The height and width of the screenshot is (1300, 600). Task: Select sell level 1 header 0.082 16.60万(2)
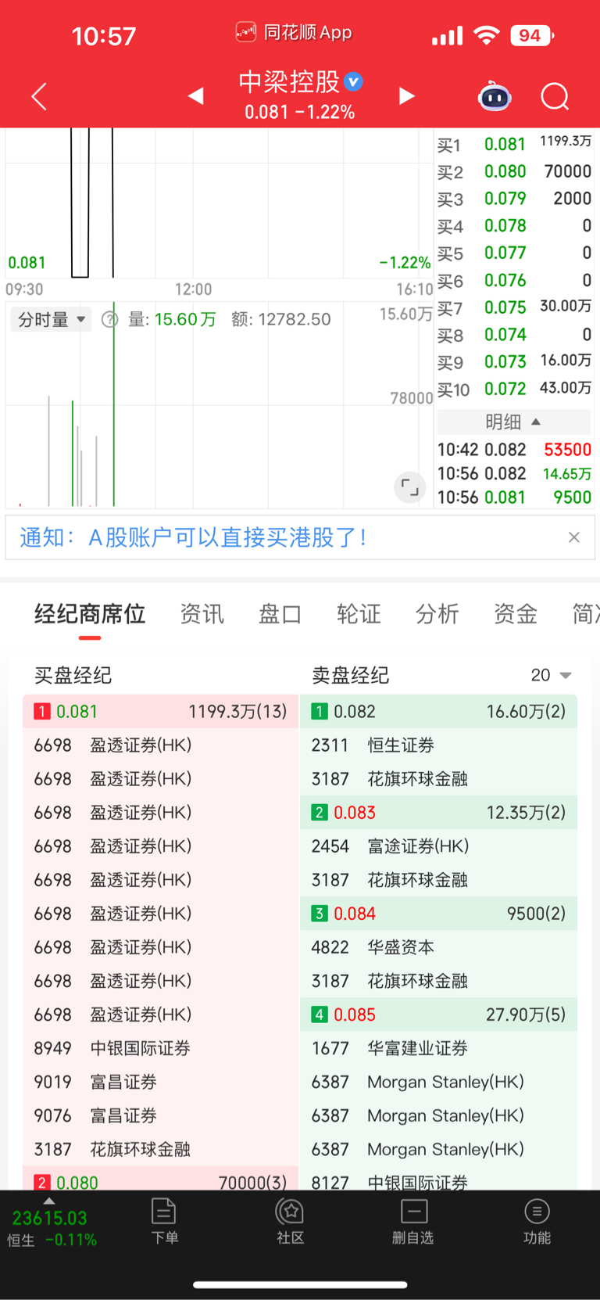pyautogui.click(x=438, y=712)
